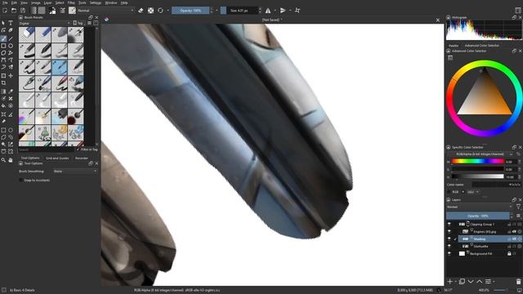Viewport: 523px width, 294px height.
Task: Click the layer filter funnel button
Action: pos(518,207)
